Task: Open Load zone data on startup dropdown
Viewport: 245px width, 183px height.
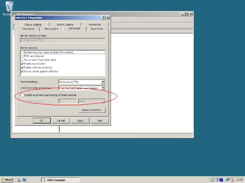Action: (x=103, y=88)
